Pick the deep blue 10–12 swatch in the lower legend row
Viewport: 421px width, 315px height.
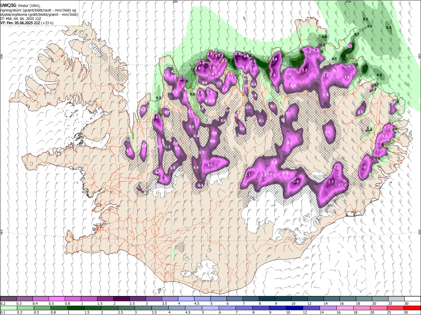[x=295, y=308]
